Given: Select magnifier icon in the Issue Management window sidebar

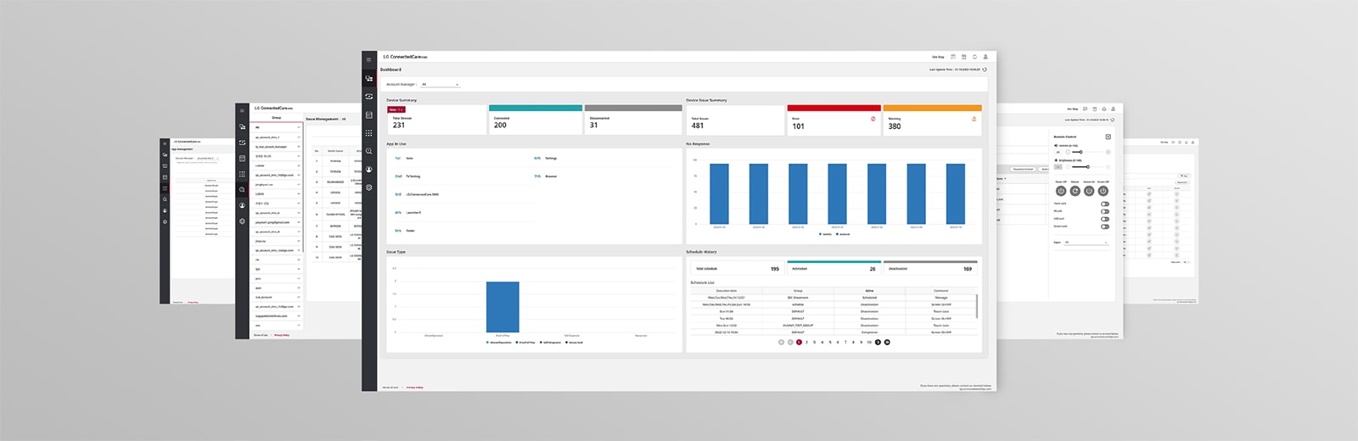Looking at the screenshot, I should coord(242,190).
